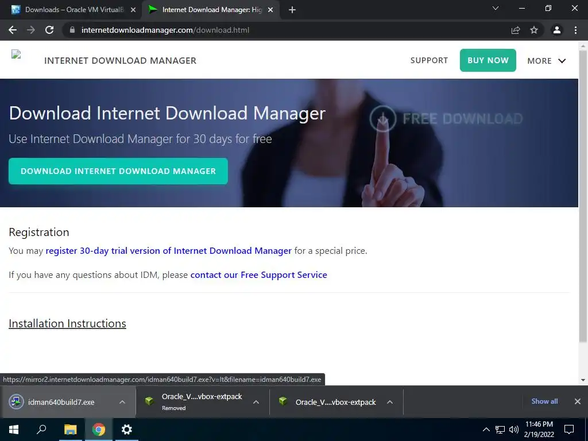Open the notification center icon

pyautogui.click(x=569, y=430)
